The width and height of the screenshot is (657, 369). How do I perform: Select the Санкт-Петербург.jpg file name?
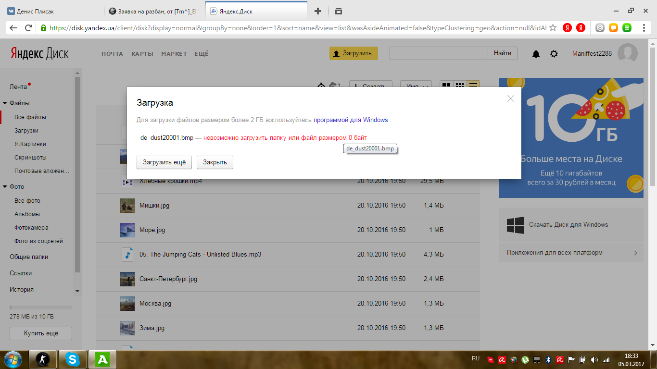pos(168,279)
